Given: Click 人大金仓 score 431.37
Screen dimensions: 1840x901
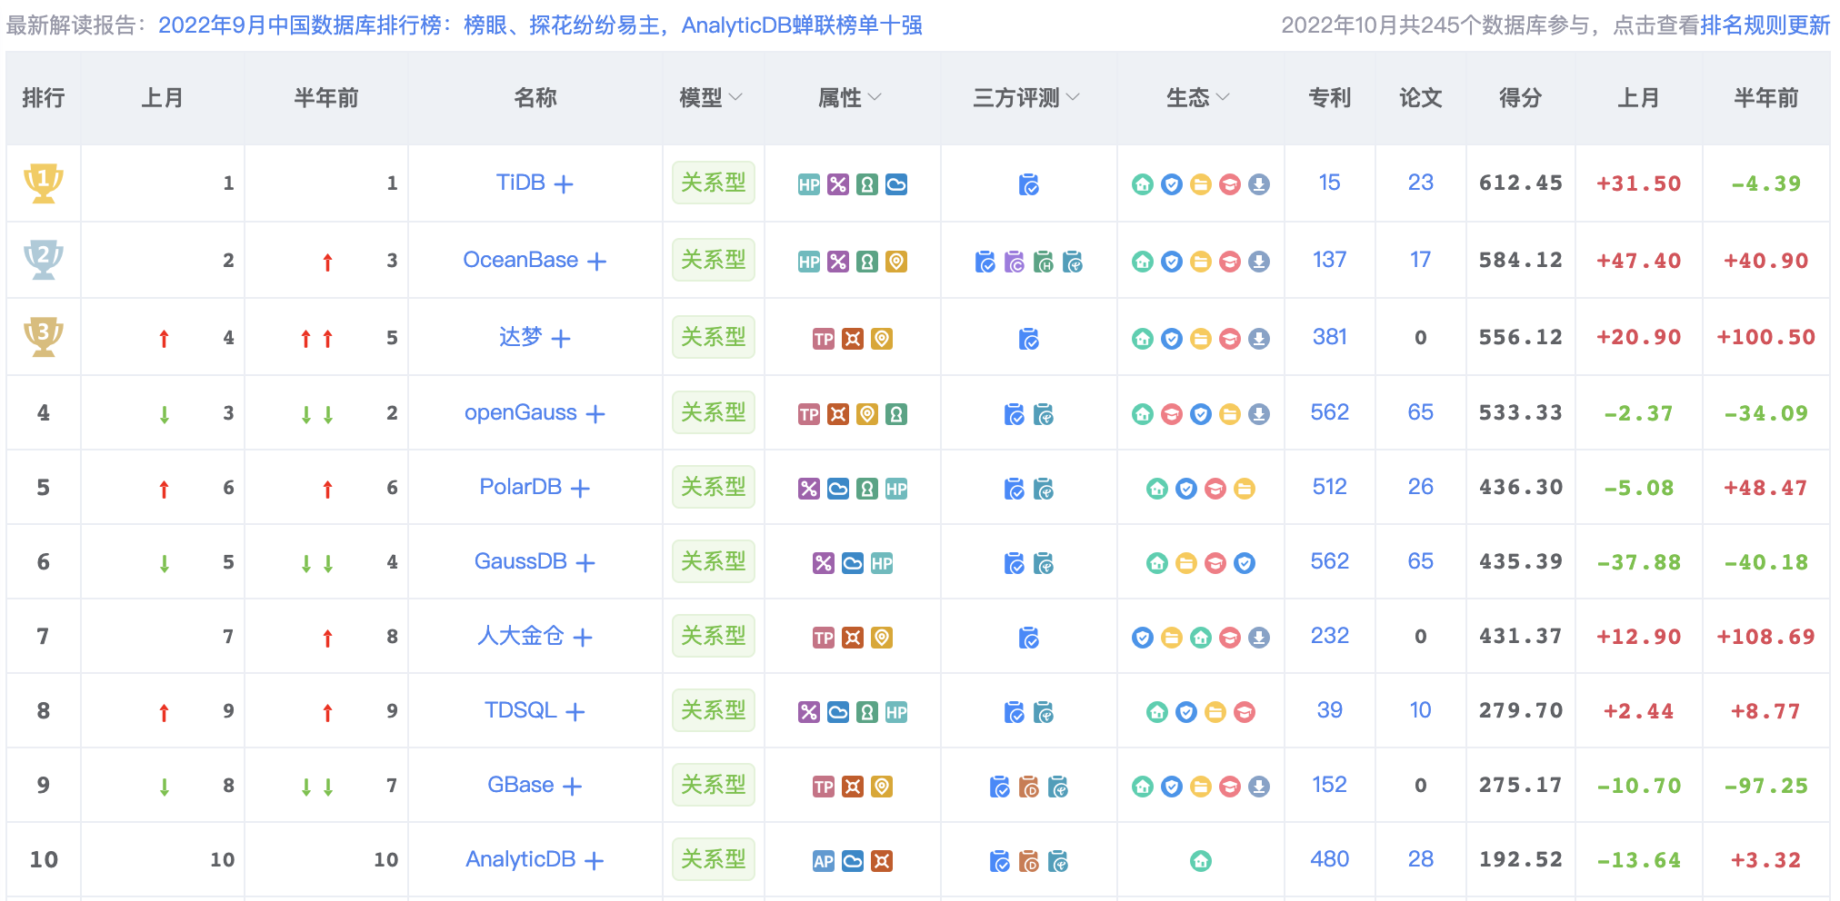Looking at the screenshot, I should click(1521, 637).
